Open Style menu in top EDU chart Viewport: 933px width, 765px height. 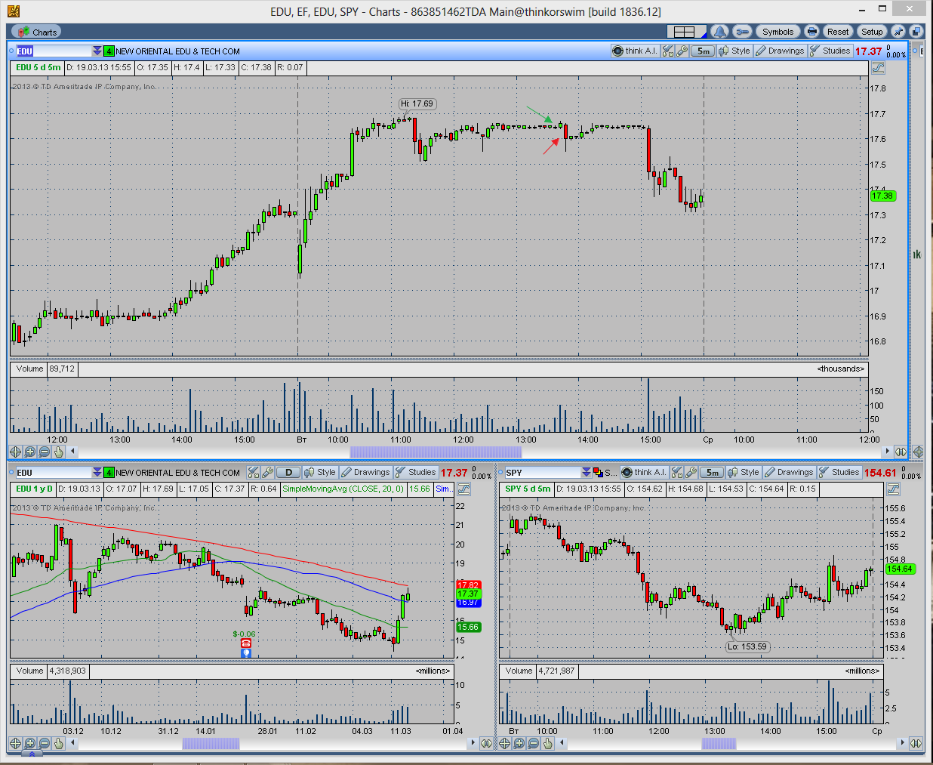734,51
